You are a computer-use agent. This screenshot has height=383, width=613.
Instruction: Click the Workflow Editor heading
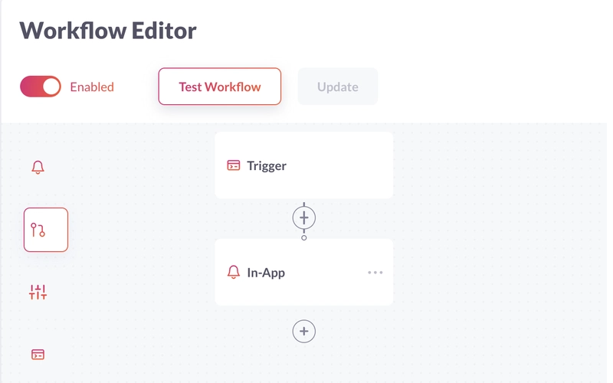click(108, 31)
